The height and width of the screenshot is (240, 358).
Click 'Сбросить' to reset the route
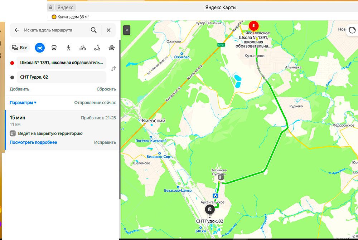point(106,89)
